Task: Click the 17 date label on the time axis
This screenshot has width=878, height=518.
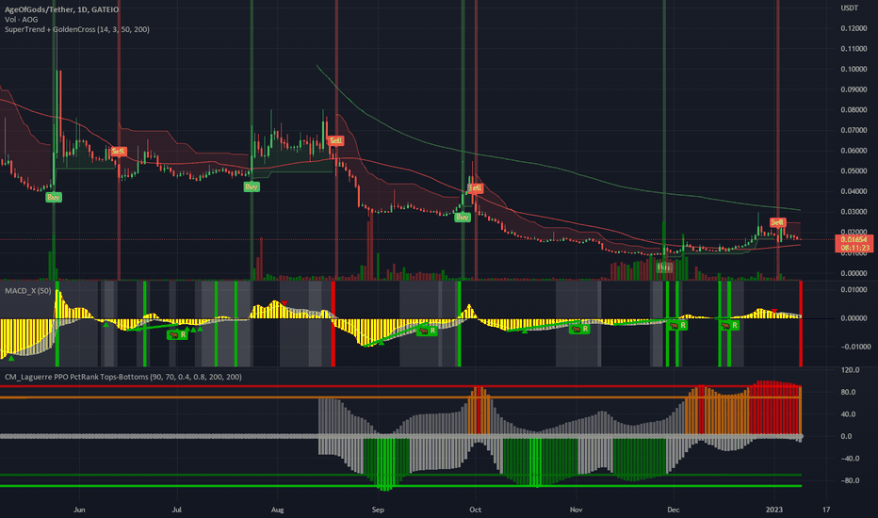Action: click(826, 510)
